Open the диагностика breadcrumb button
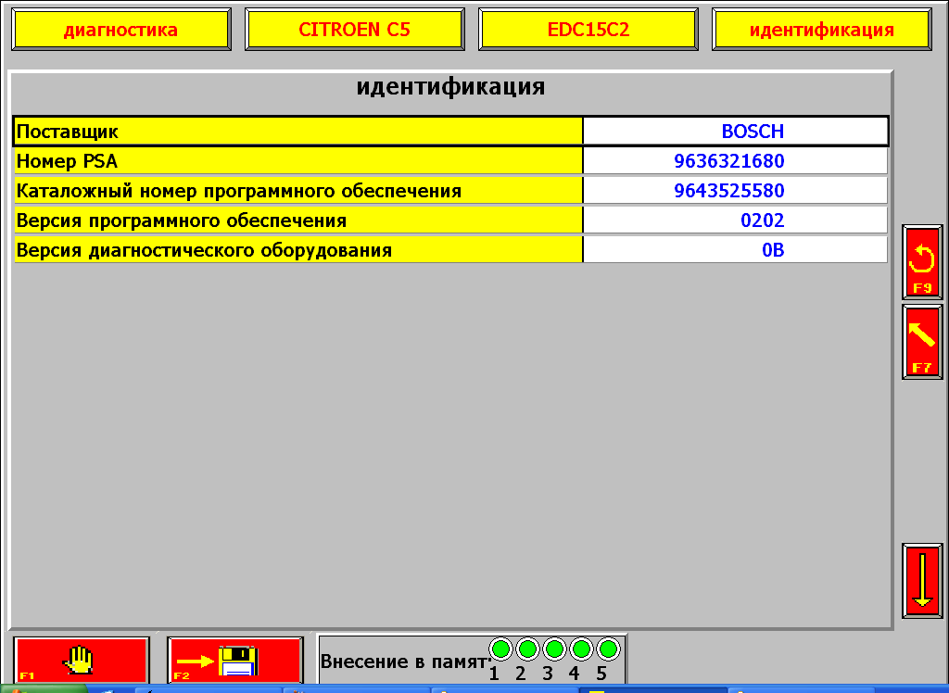Screen dimensions: 949x693 pos(121,29)
